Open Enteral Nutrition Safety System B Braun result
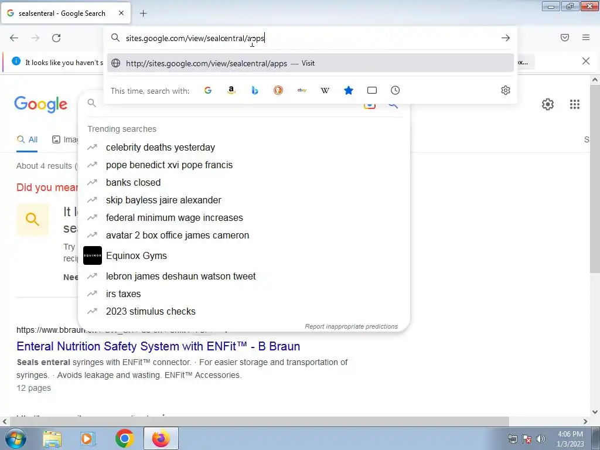Screen dimensions: 600x450 coord(158,346)
